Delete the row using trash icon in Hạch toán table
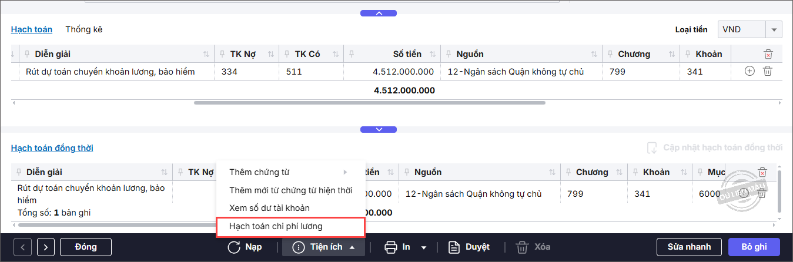 [x=767, y=72]
